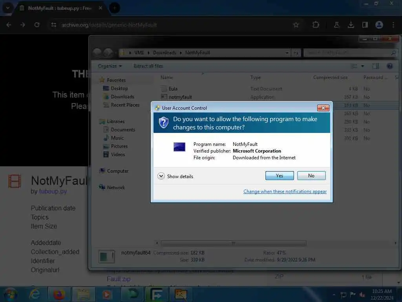Image resolution: width=402 pixels, height=302 pixels.
Task: Open the view options dropdown arrow
Action: (x=362, y=66)
